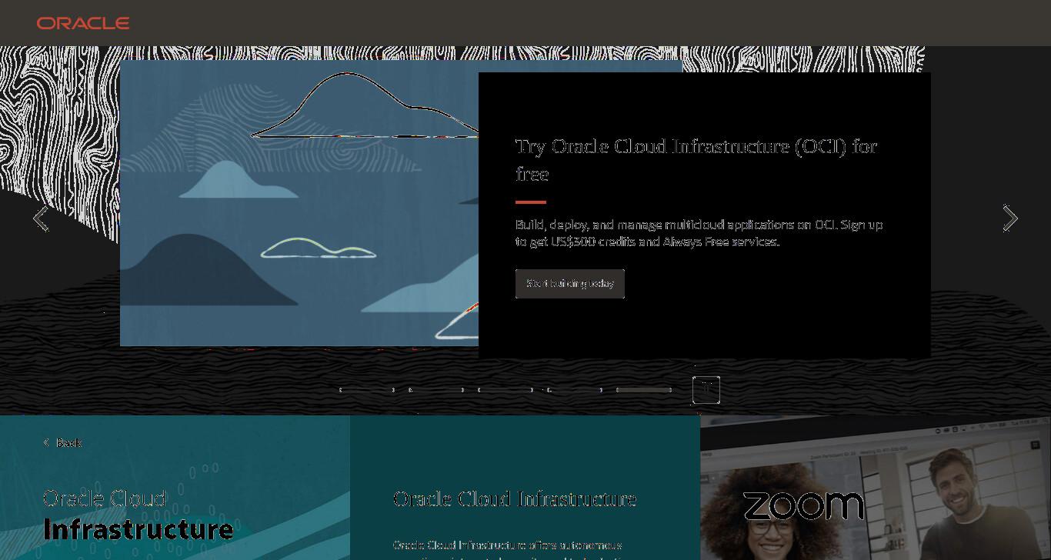Image resolution: width=1051 pixels, height=560 pixels.
Task: Click the 'Oracle Cloud Infrastructure' heading in the dark teal panel
Action: (x=515, y=499)
